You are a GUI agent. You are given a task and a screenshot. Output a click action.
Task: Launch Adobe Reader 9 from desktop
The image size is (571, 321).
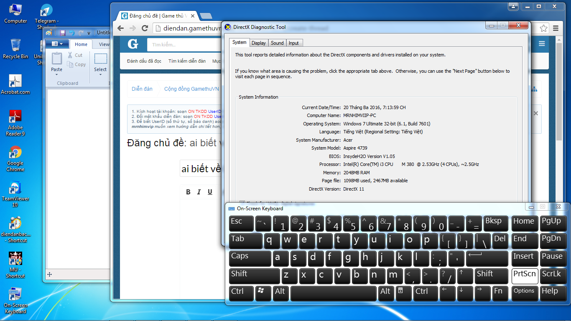click(x=15, y=123)
